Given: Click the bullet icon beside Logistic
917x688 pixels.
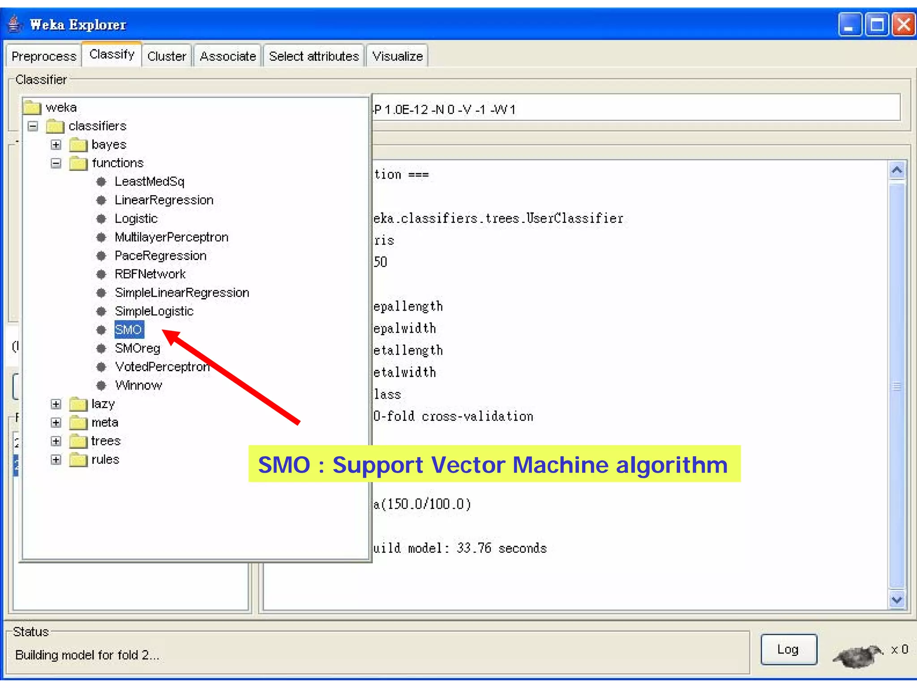Looking at the screenshot, I should pos(101,219).
